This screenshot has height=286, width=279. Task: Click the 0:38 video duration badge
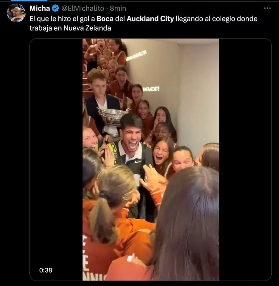pos(45,270)
